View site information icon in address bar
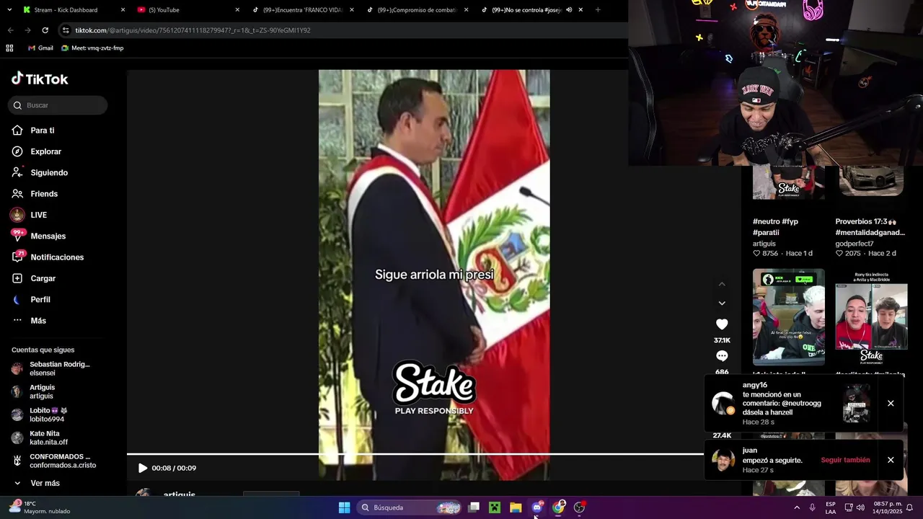This screenshot has height=519, width=923. pyautogui.click(x=66, y=30)
